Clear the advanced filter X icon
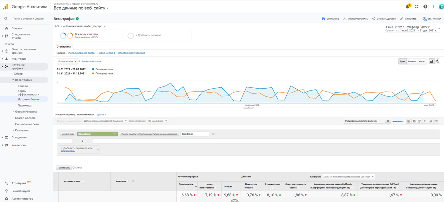This screenshot has width=444, height=202. click(388, 121)
